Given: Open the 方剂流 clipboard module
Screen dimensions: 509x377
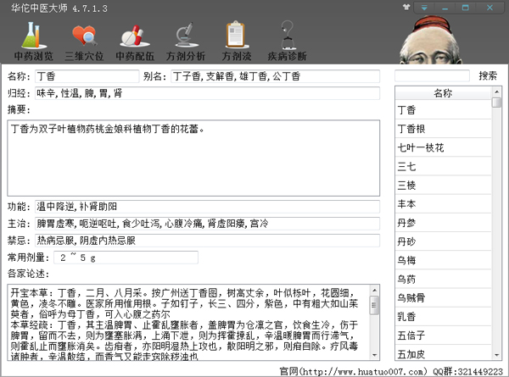Looking at the screenshot, I should pos(237,42).
